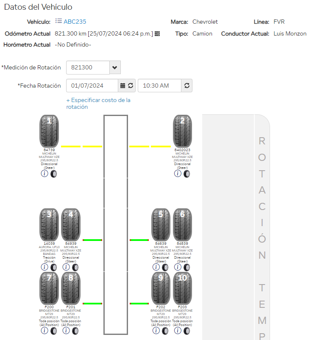Click the time field showing 10:30 AM

click(x=159, y=86)
